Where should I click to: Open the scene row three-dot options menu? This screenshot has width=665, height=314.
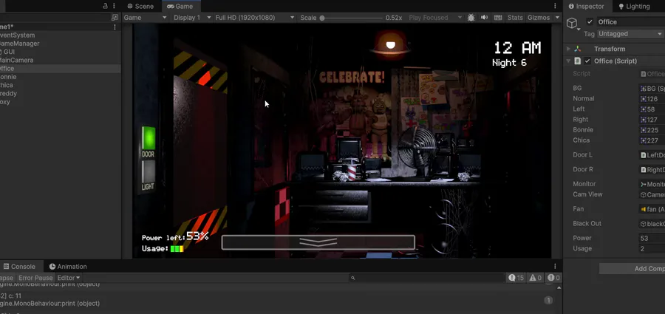coord(115,27)
